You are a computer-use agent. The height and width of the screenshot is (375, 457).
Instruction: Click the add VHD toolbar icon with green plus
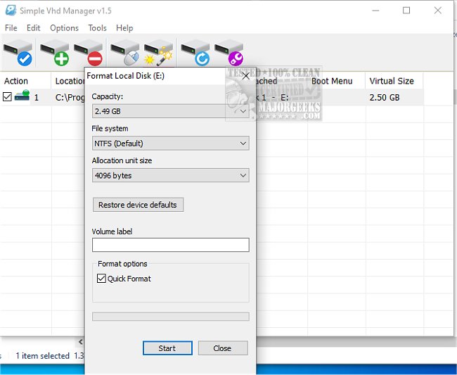click(x=55, y=53)
